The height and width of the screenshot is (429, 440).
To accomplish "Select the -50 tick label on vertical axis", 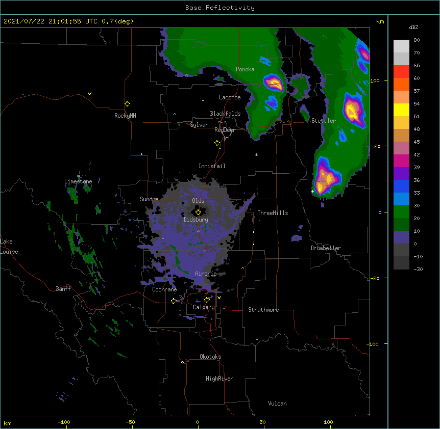I will pyautogui.click(x=375, y=278).
